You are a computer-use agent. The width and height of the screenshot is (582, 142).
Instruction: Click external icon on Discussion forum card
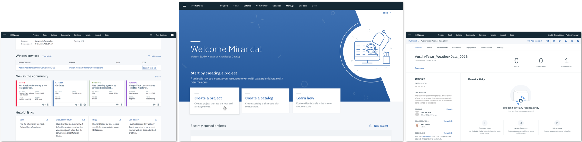[83, 120]
